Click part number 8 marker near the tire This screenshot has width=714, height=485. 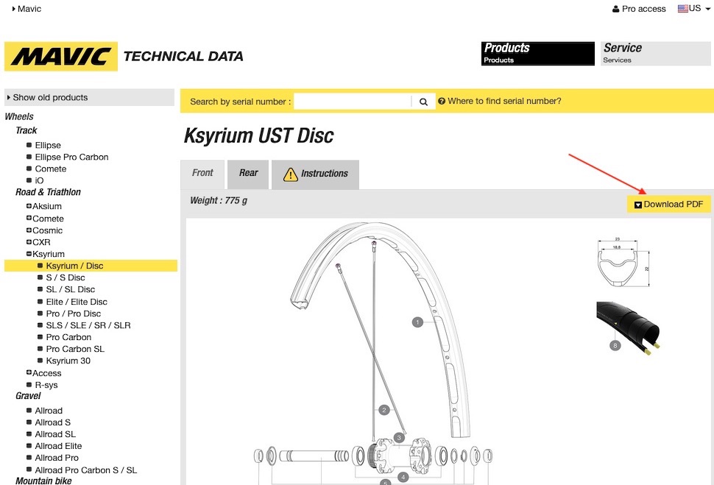[615, 344]
